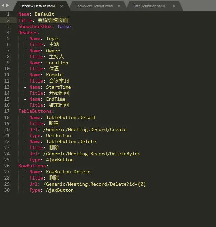Screen dimensions: 216x227
Task: Click 删除 title on line 28
Action: [54, 178]
